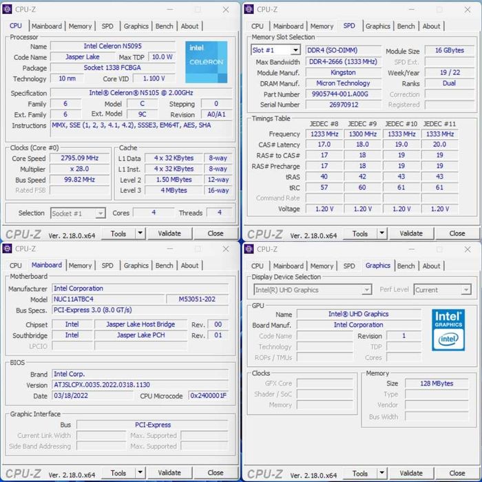Click the CPU-Z app icon in the top-left window title bar
Screen dimensions: 482x482
pos(7,10)
